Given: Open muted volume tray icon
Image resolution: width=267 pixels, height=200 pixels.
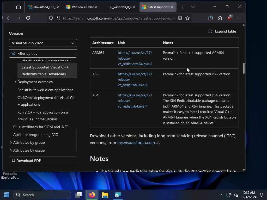Looking at the screenshot, I should [x=236, y=195].
